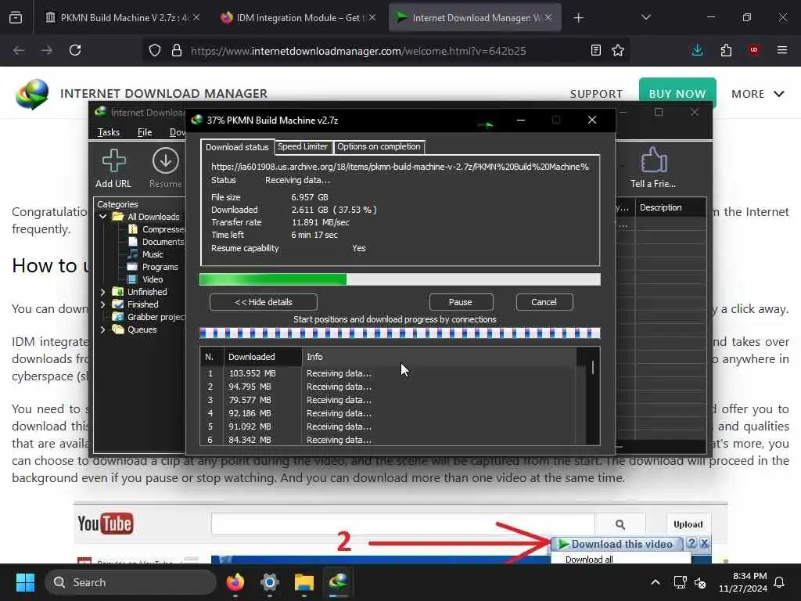The width and height of the screenshot is (801, 601).
Task: Click the connections progress segment bar
Action: [400, 333]
